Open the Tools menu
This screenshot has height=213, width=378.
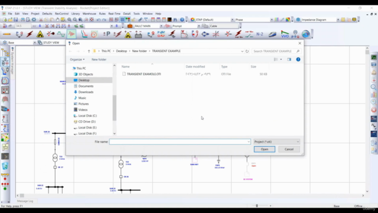(x=136, y=14)
